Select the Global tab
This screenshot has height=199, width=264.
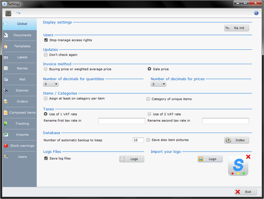click(20, 24)
